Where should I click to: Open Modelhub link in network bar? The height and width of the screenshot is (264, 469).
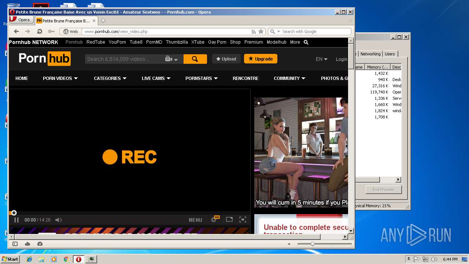[x=277, y=42]
